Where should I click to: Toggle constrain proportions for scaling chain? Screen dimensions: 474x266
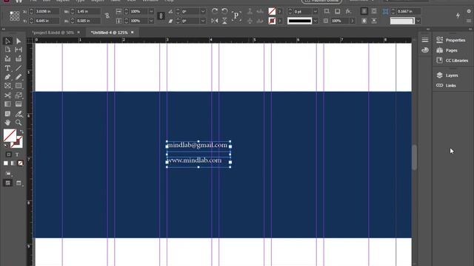[x=161, y=16]
